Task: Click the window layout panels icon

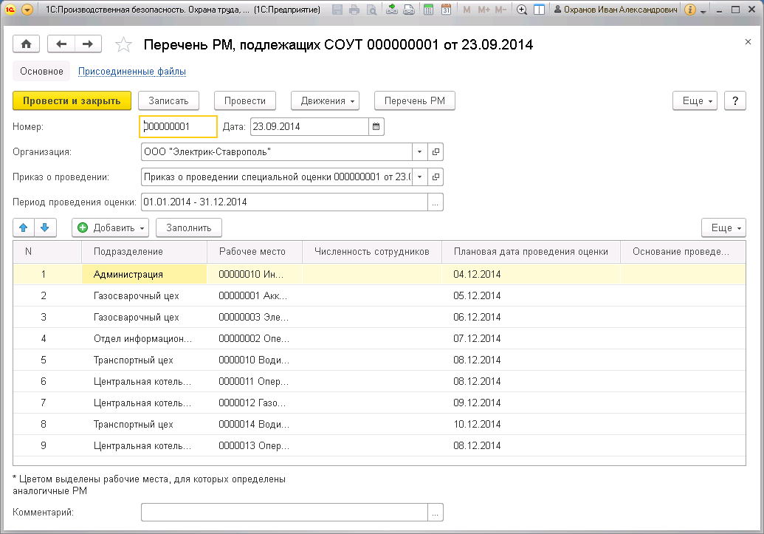Action: coord(539,10)
